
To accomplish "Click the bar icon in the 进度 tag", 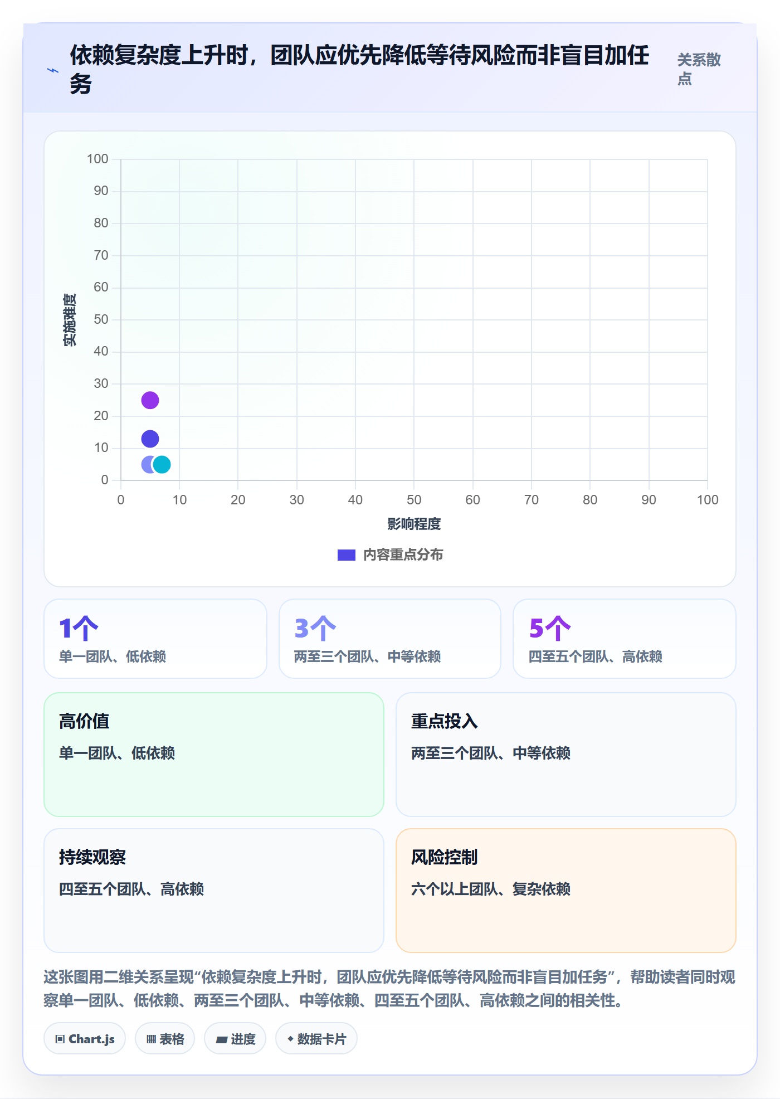I will (x=222, y=1039).
